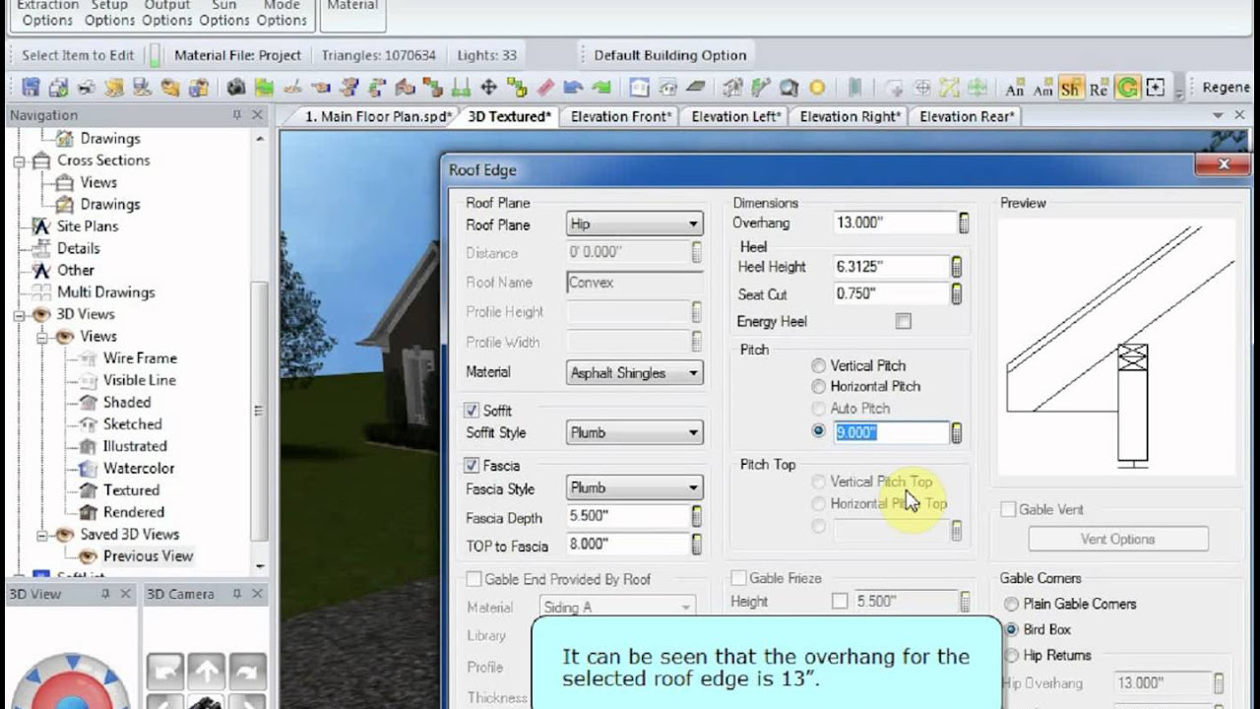
Task: Toggle the highlighted 'Sh' toolbar icon
Action: click(x=1071, y=89)
